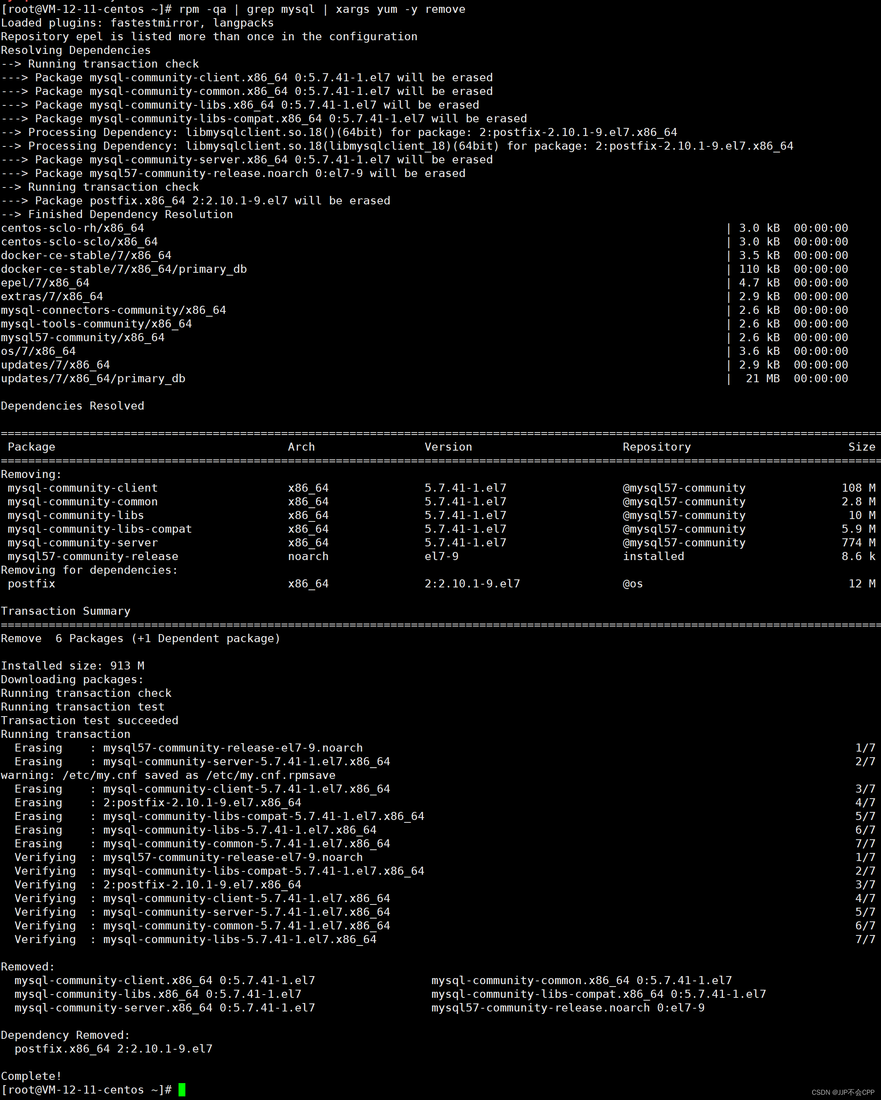The height and width of the screenshot is (1100, 881).
Task: Click 'updates/7/x86_64/primary_db' line
Action: tap(424, 379)
